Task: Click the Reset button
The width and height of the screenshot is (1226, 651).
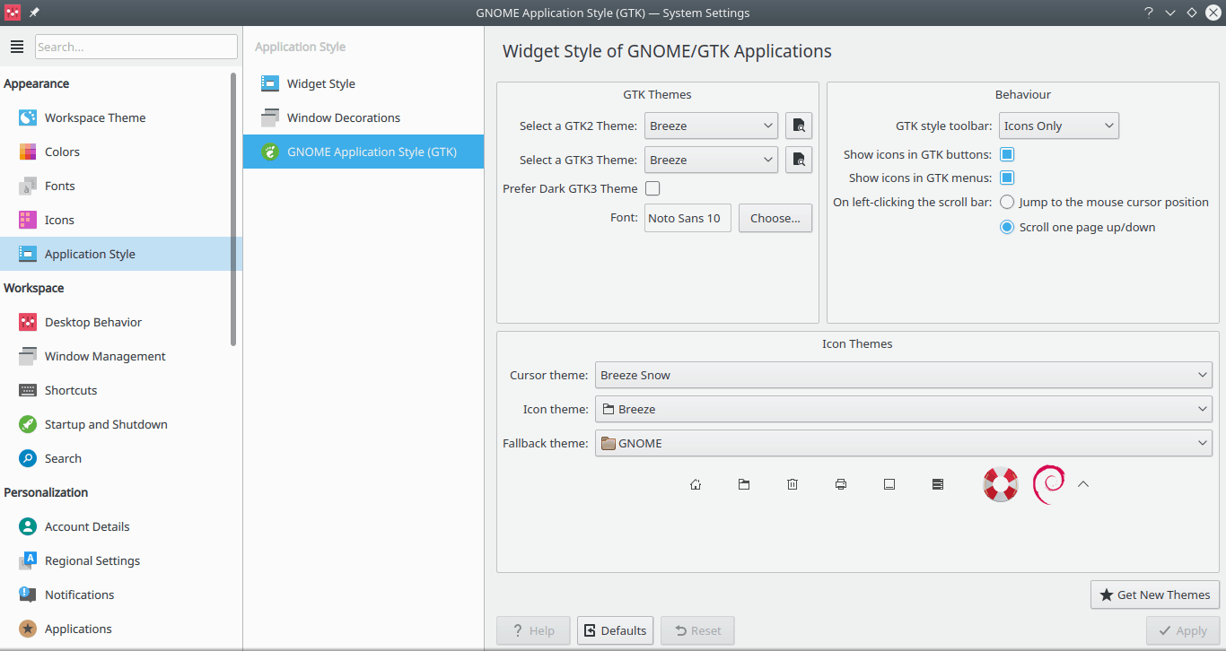Action: [697, 630]
